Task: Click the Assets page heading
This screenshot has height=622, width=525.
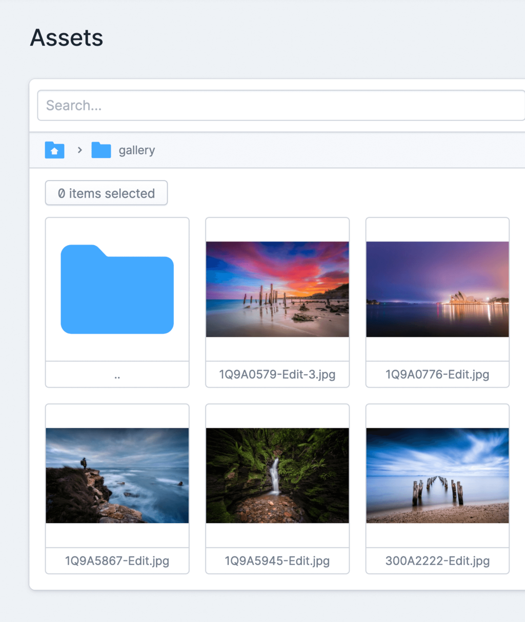Action: (x=67, y=38)
